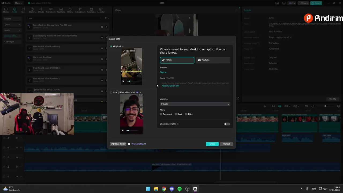343x193 pixels.
Task: Open the Media panel icon
Action: point(6,10)
